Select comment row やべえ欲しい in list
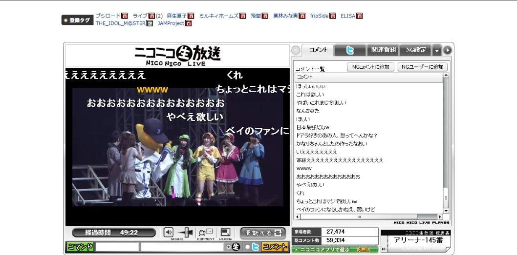 [369, 185]
